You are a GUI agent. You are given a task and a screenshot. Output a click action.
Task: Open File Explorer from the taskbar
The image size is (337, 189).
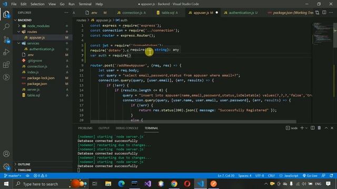[108, 184]
